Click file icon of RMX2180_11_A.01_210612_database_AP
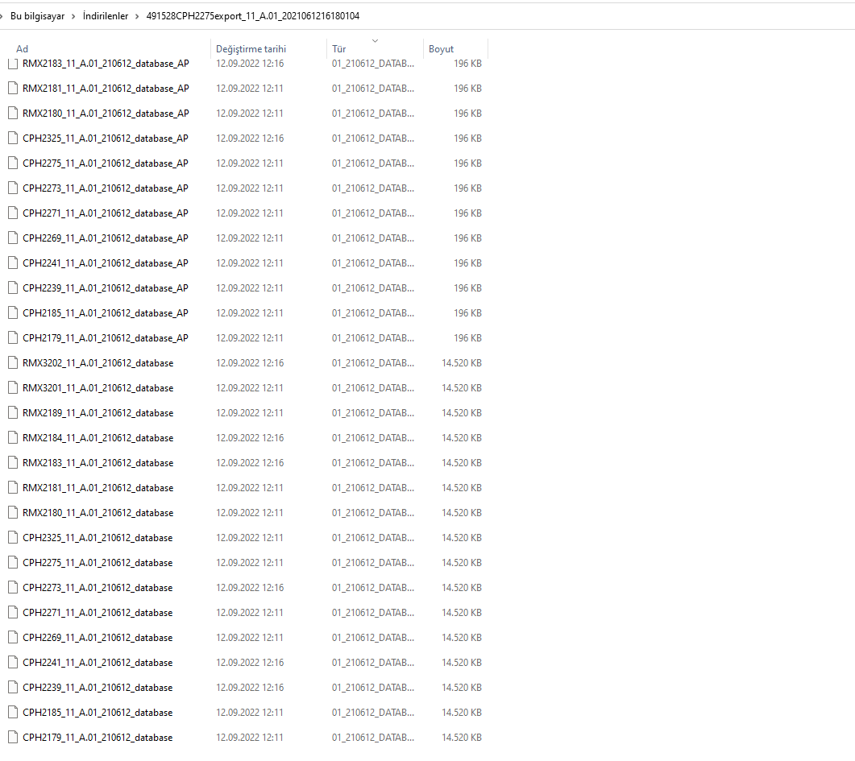855x761 pixels. (13, 114)
